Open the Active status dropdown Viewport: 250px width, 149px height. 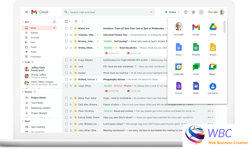172,12
